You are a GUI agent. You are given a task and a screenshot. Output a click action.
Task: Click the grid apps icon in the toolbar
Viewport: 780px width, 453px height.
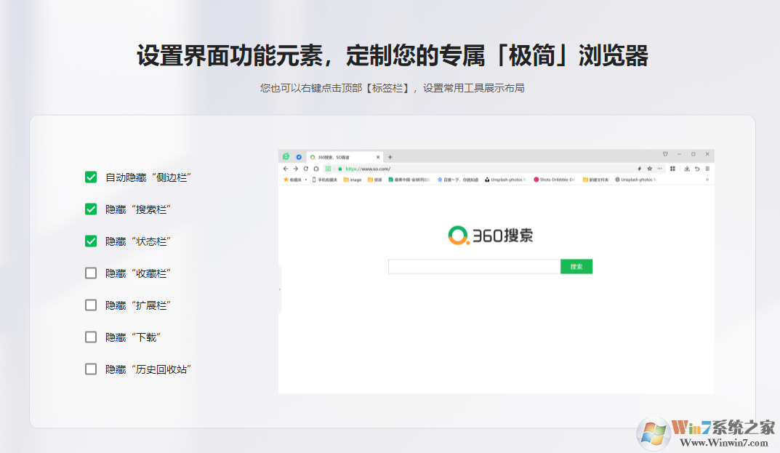(x=672, y=167)
